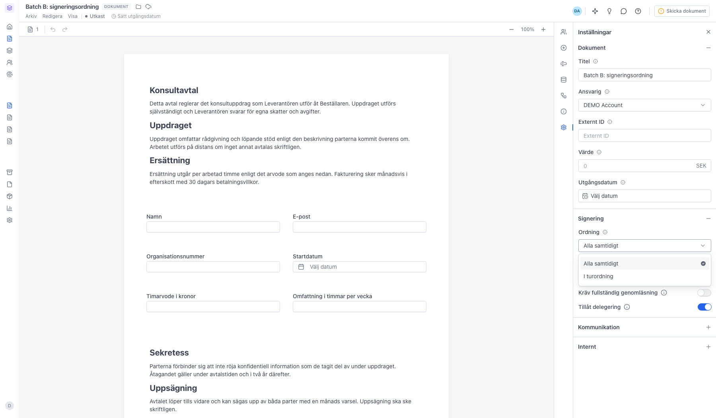Disable the Tillåt delegering switch

(x=704, y=307)
